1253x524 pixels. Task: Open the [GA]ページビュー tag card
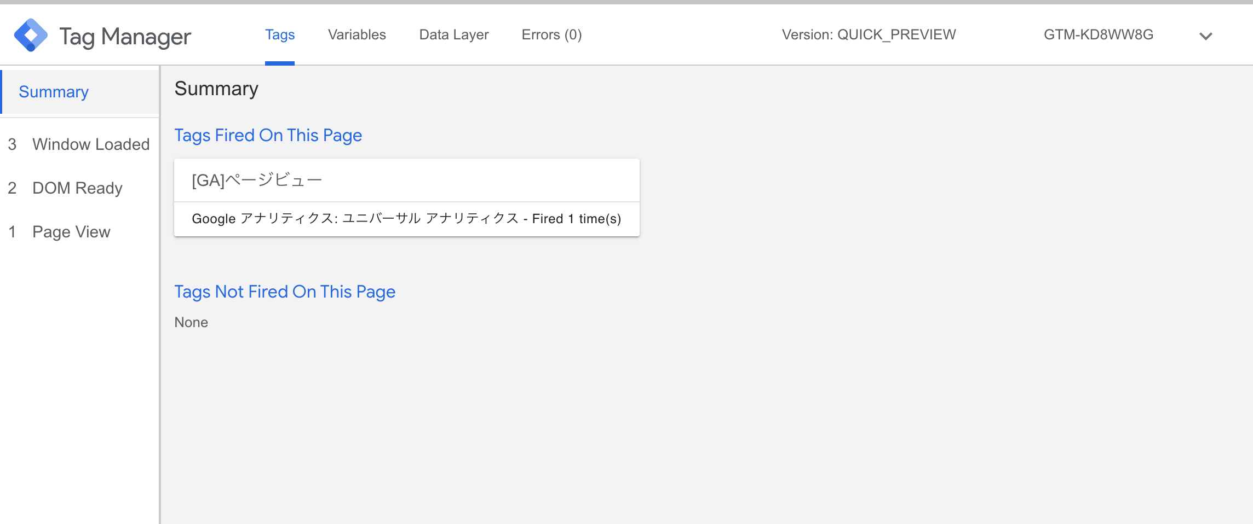click(x=407, y=180)
